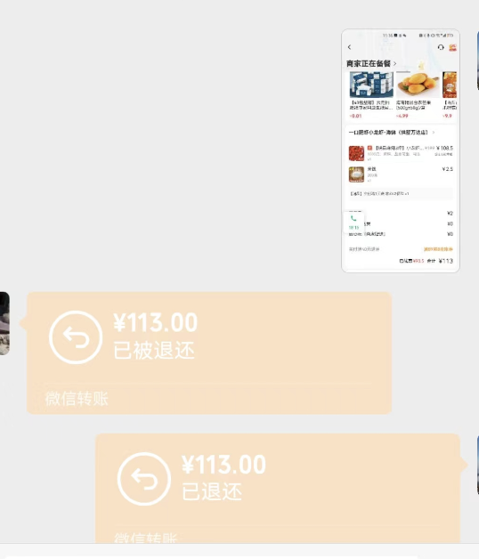Tap the back arrow in the order screenshot

350,47
